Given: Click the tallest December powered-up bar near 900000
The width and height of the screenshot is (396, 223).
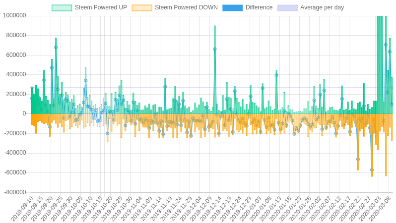Looking at the screenshot, I should click(x=215, y=69).
